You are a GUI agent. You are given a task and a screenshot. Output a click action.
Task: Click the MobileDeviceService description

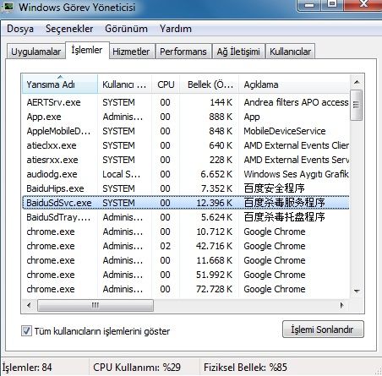285,131
